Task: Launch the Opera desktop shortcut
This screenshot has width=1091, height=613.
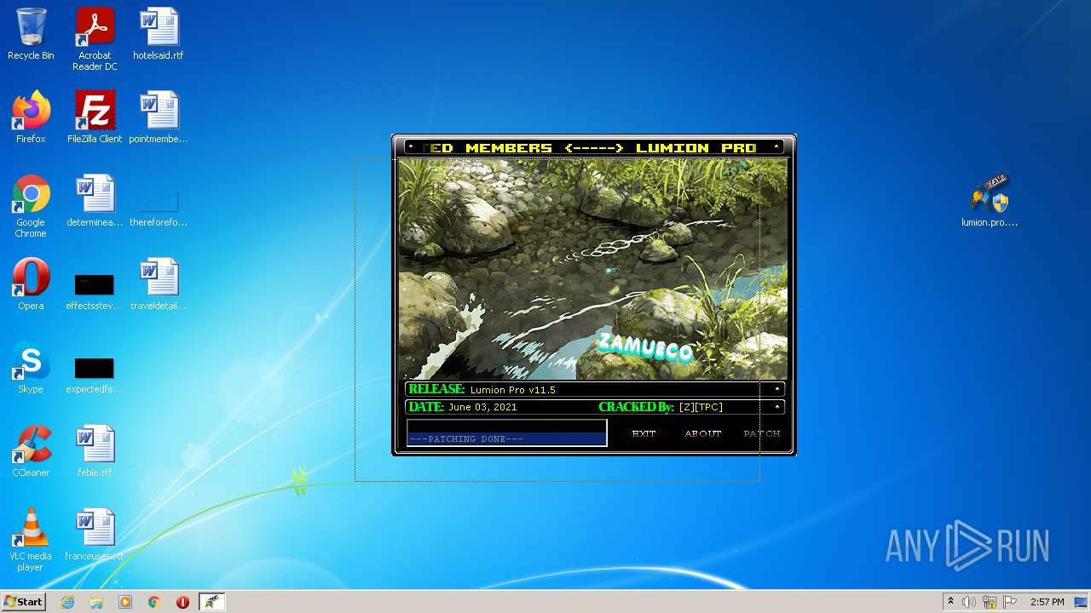Action: click(31, 284)
